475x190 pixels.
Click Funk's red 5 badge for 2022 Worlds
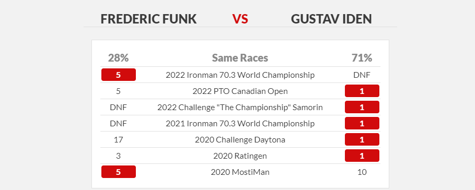119,75
